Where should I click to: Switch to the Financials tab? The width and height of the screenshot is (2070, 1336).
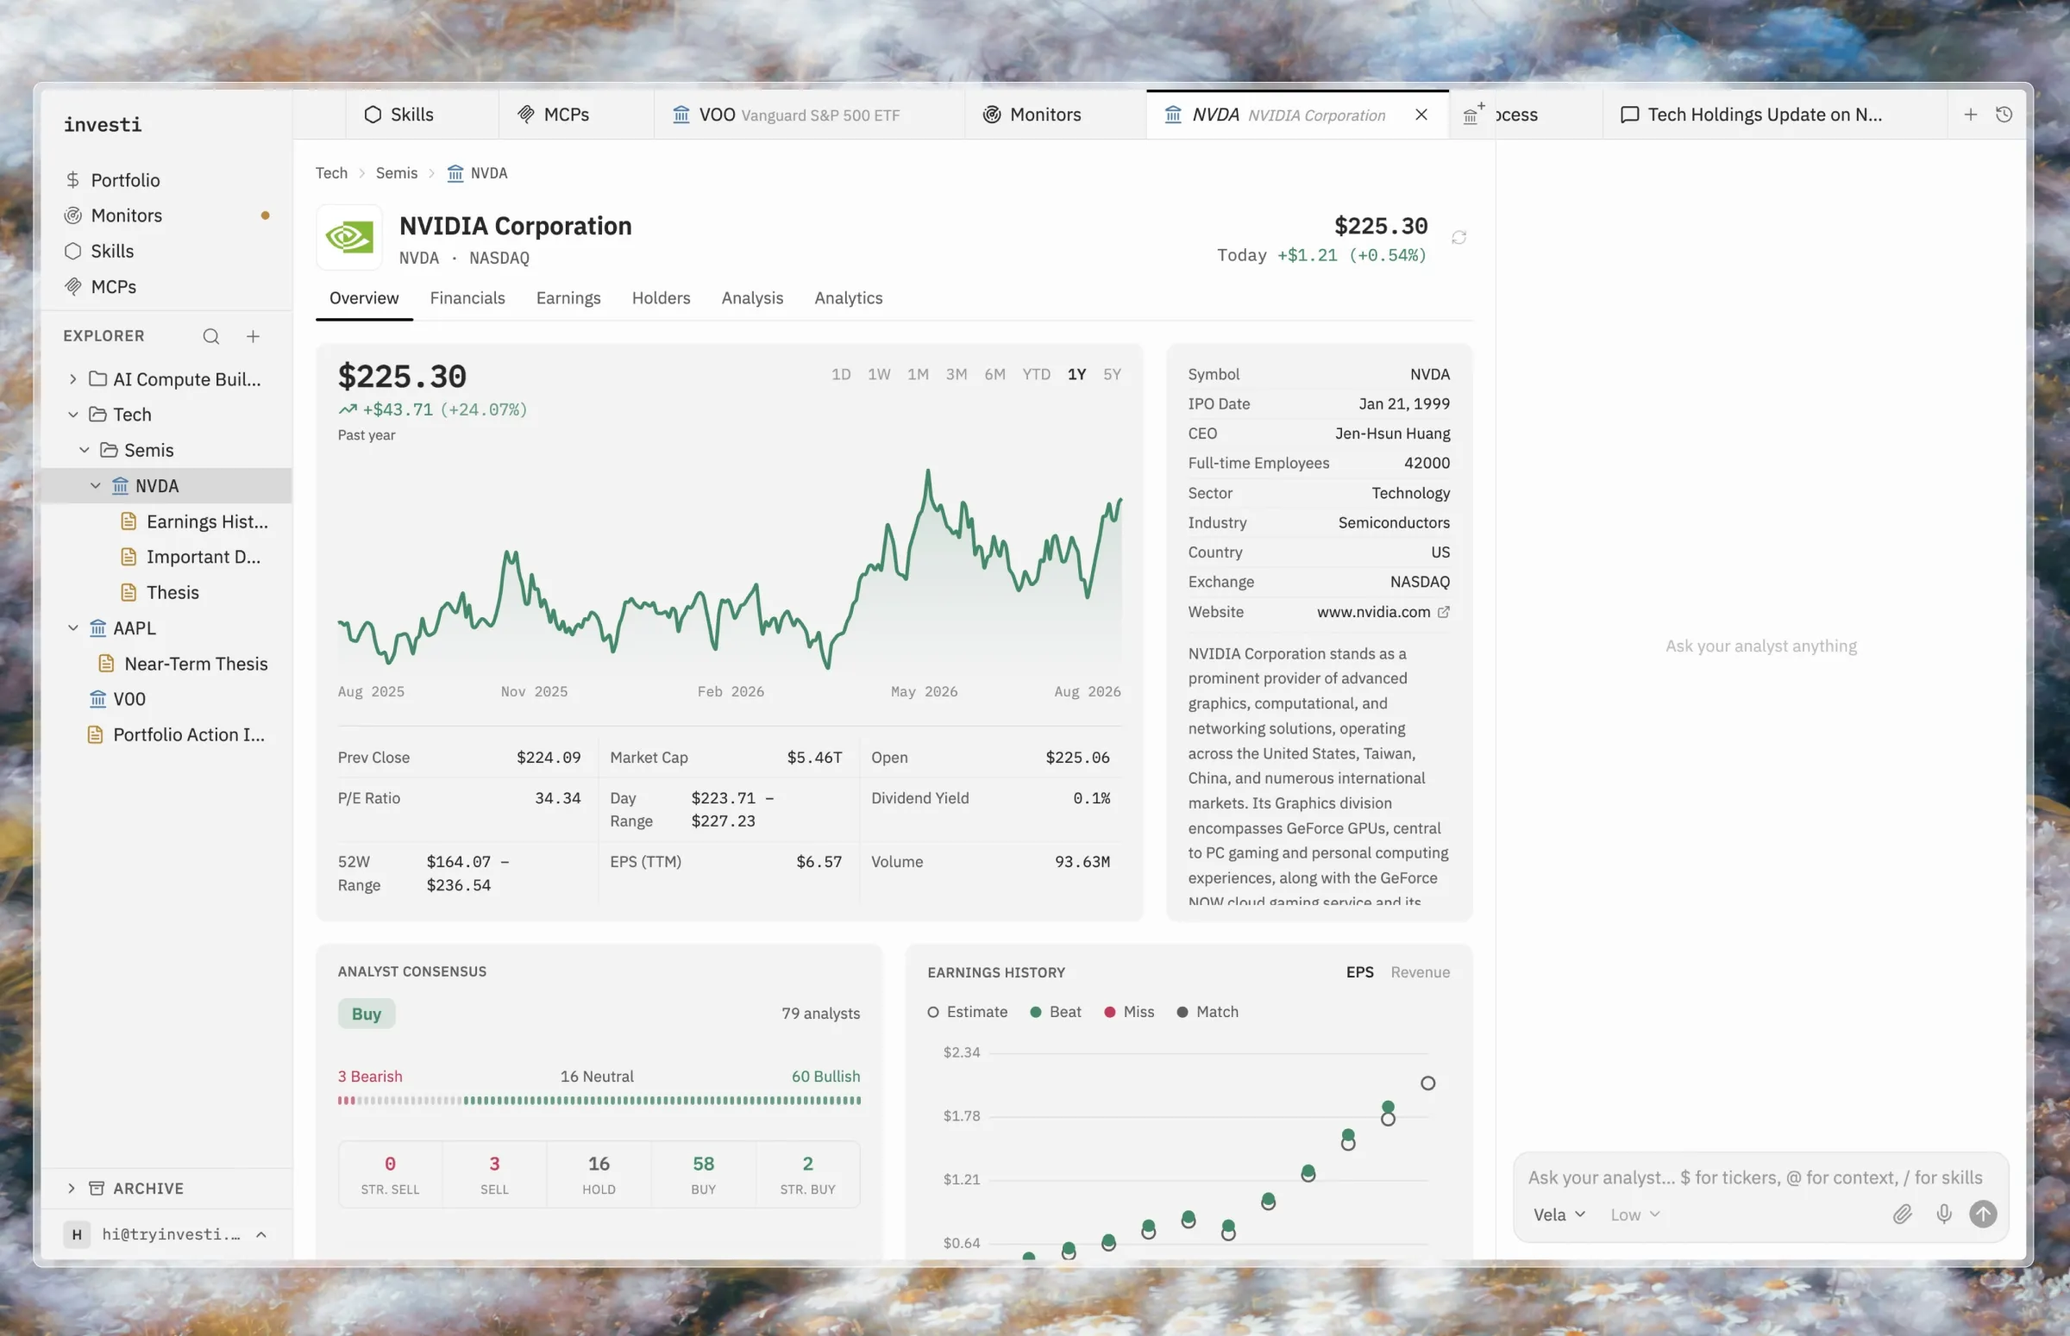tap(467, 297)
